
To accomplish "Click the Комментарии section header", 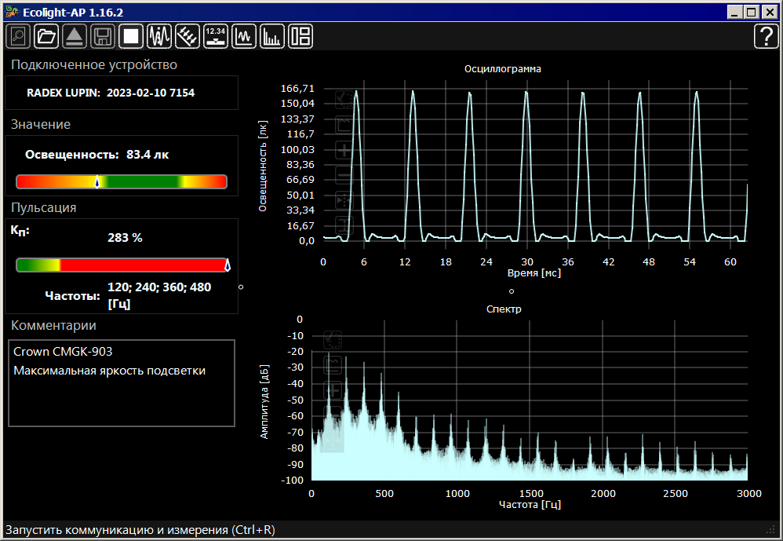I will click(x=53, y=326).
